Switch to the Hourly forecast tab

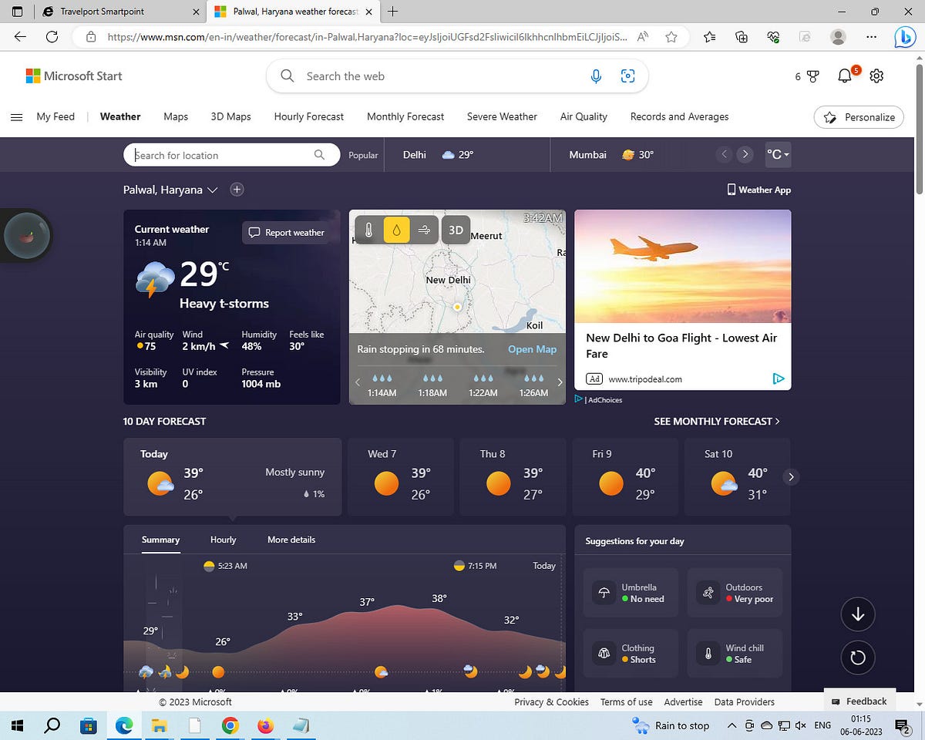tap(223, 540)
